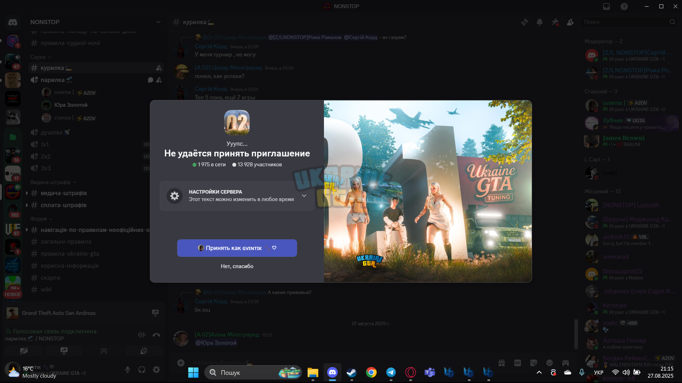Viewport: 682px width, 383px height.
Task: Open notification settings bell icon
Action: pos(540,22)
